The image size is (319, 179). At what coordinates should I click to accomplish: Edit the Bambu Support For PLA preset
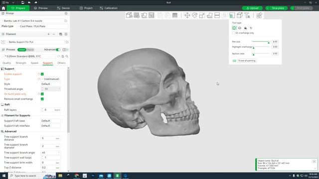click(67, 42)
